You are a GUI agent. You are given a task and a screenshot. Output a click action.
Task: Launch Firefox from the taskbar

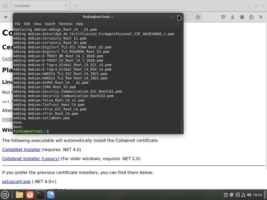(30, 195)
